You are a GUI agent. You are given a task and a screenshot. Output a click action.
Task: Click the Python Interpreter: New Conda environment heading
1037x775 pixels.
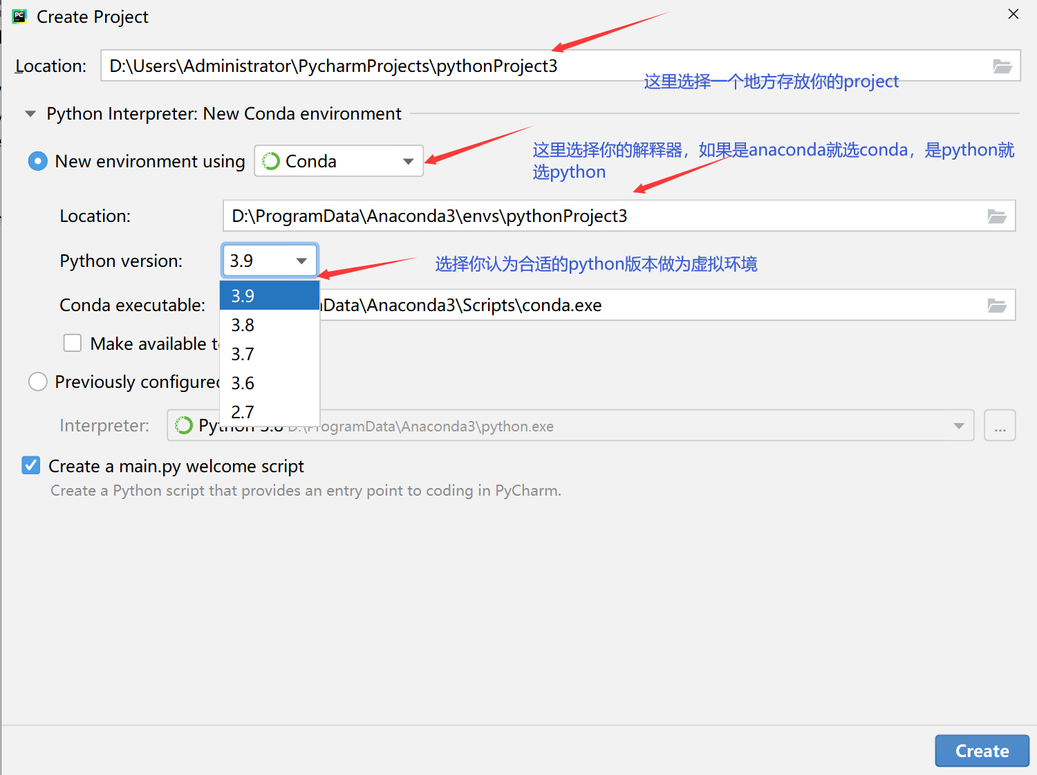224,114
